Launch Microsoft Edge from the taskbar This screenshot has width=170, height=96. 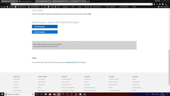[x=41, y=94]
